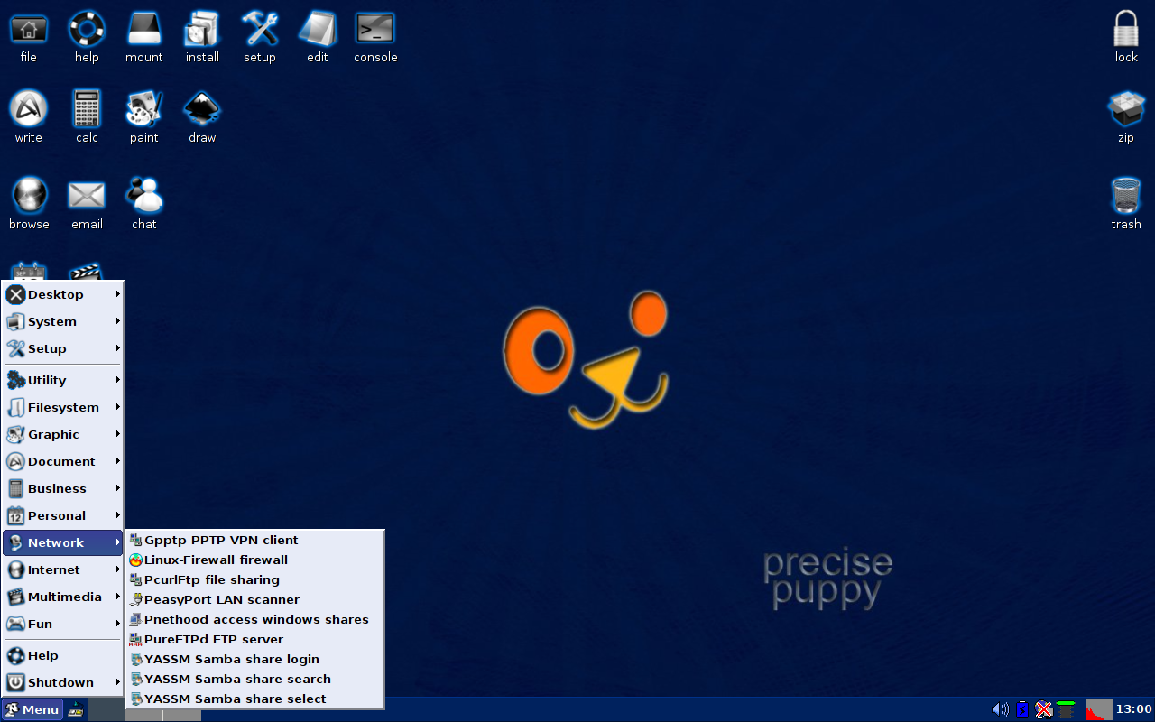Click the blue tray icon next to speaker
Image resolution: width=1155 pixels, height=722 pixels.
1022,709
